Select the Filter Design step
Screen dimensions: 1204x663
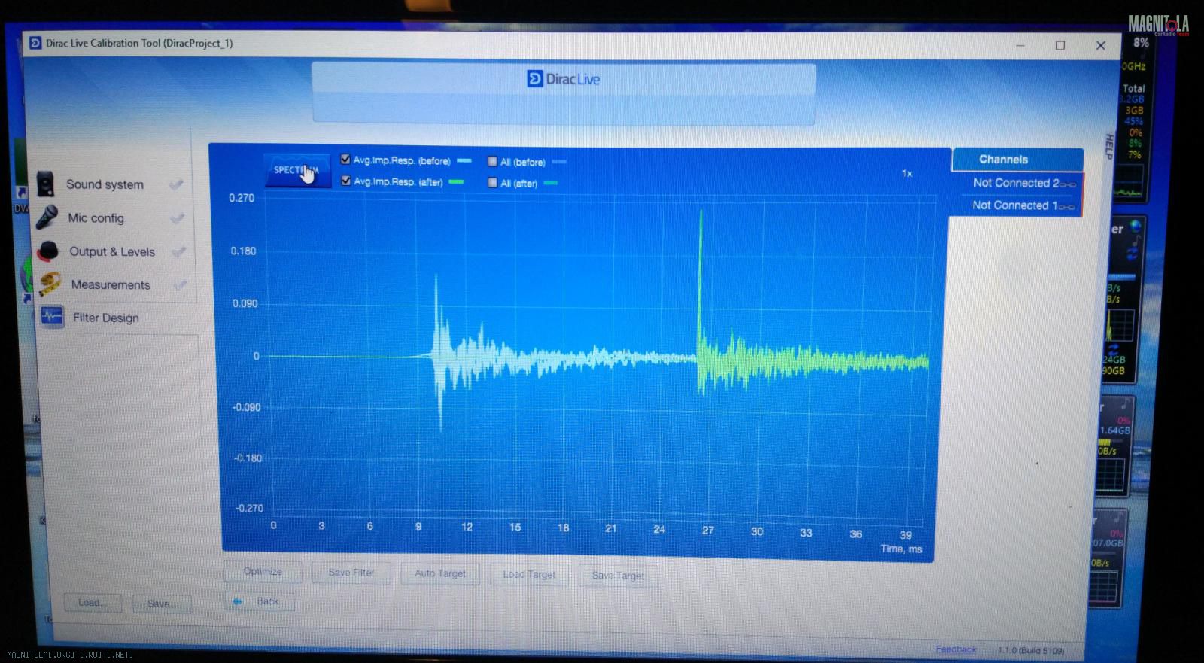(105, 318)
